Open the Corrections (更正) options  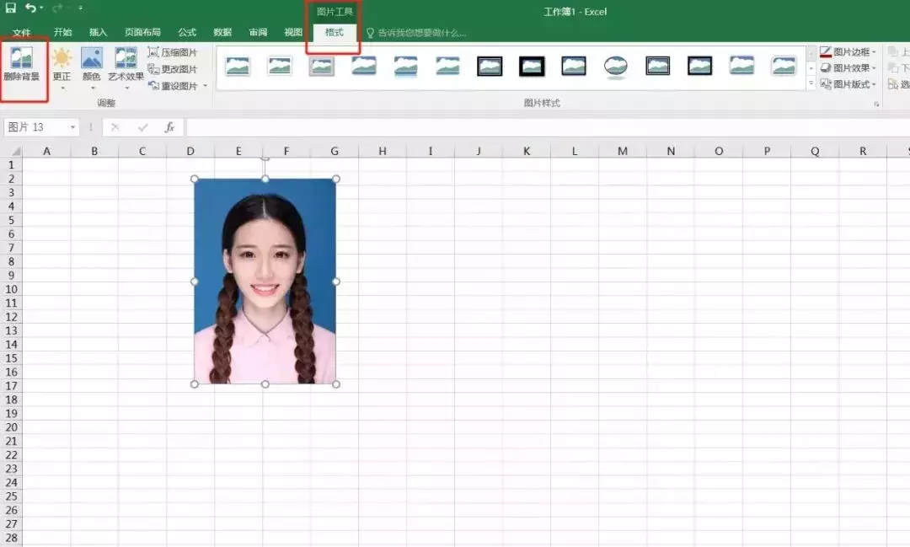coord(62,67)
